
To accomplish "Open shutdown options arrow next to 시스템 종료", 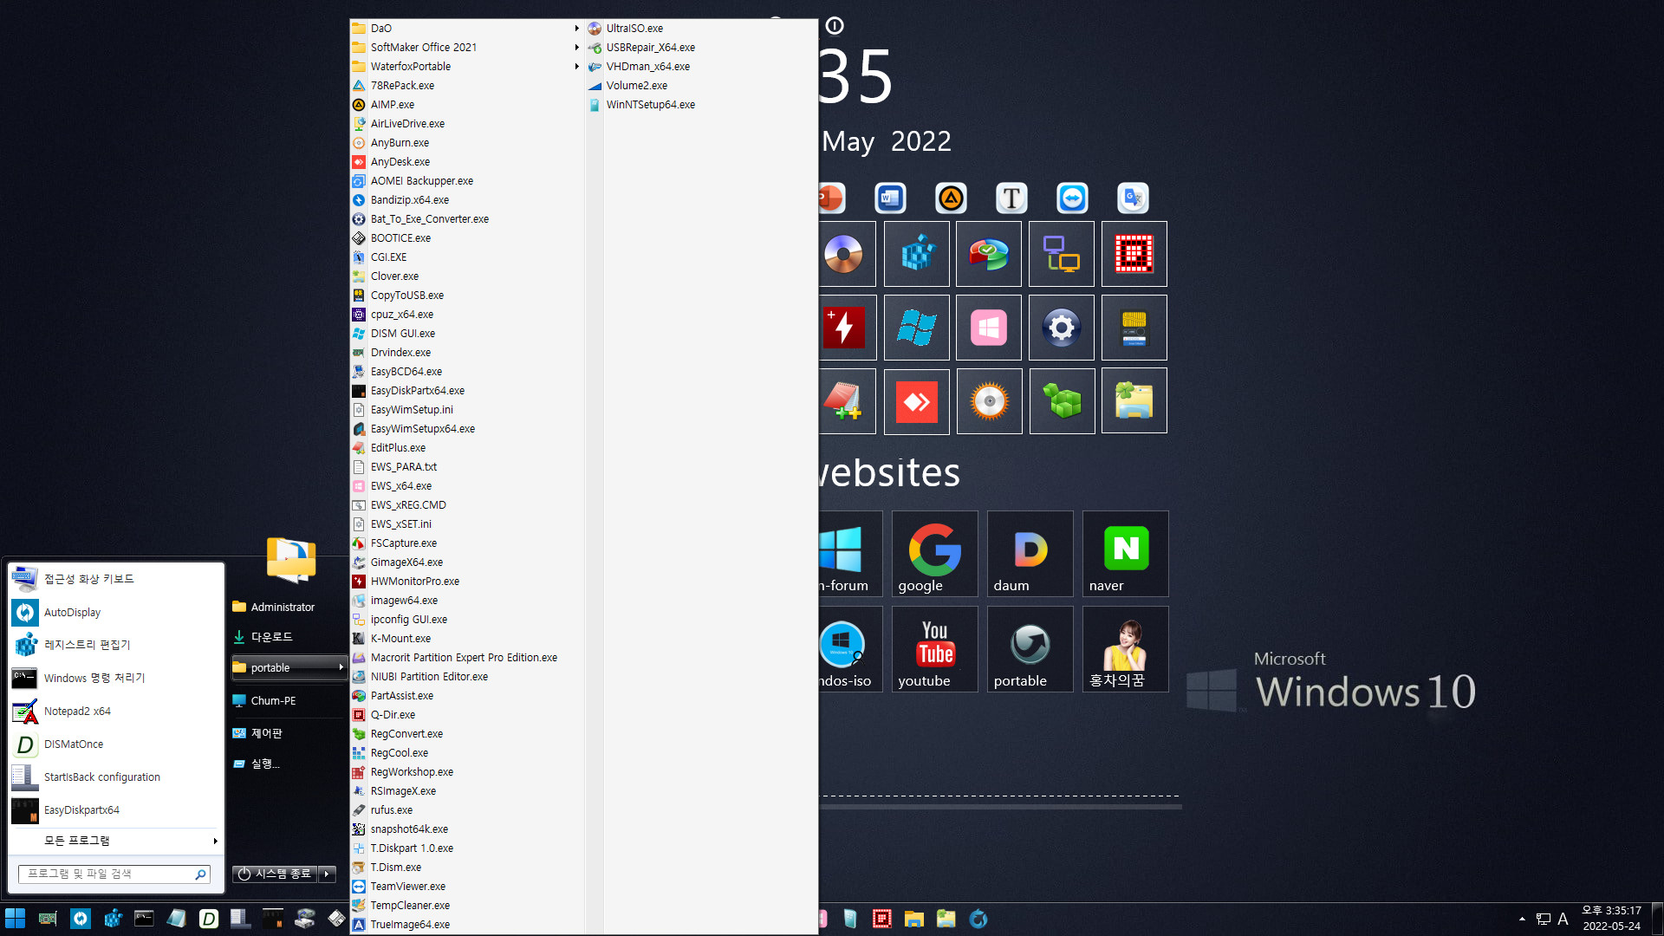I will point(328,874).
